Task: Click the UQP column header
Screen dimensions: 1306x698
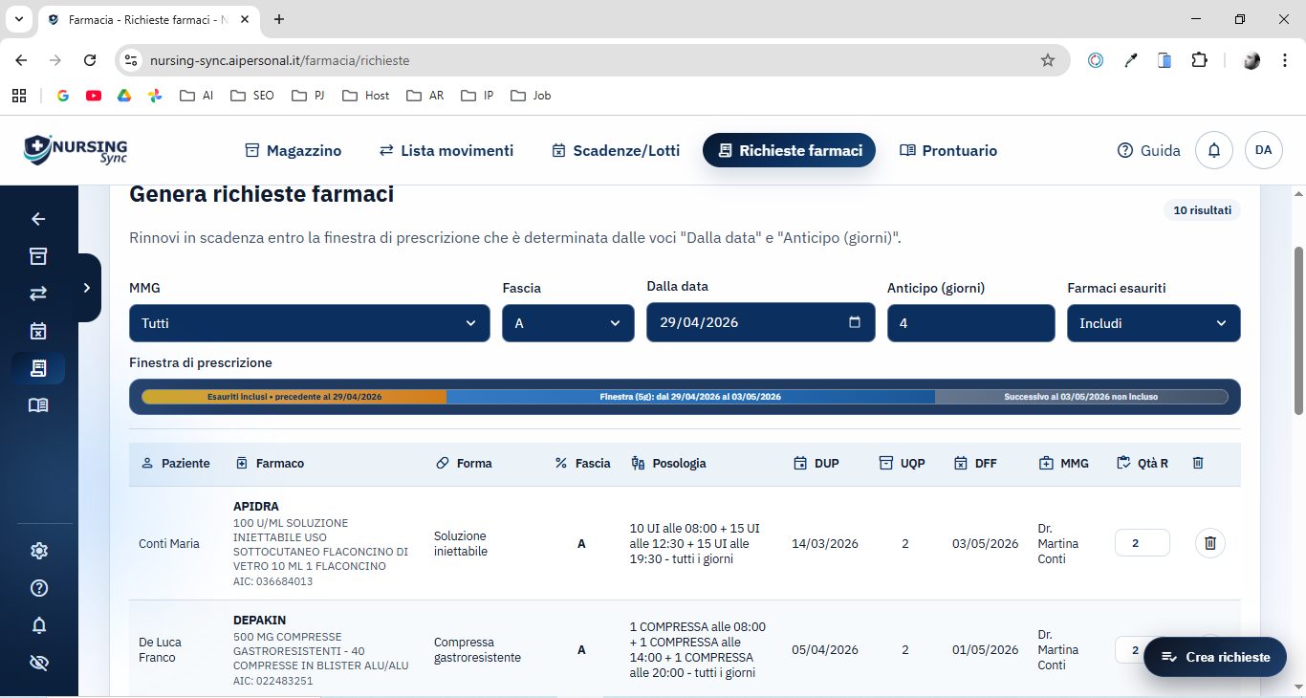Action: (x=902, y=463)
